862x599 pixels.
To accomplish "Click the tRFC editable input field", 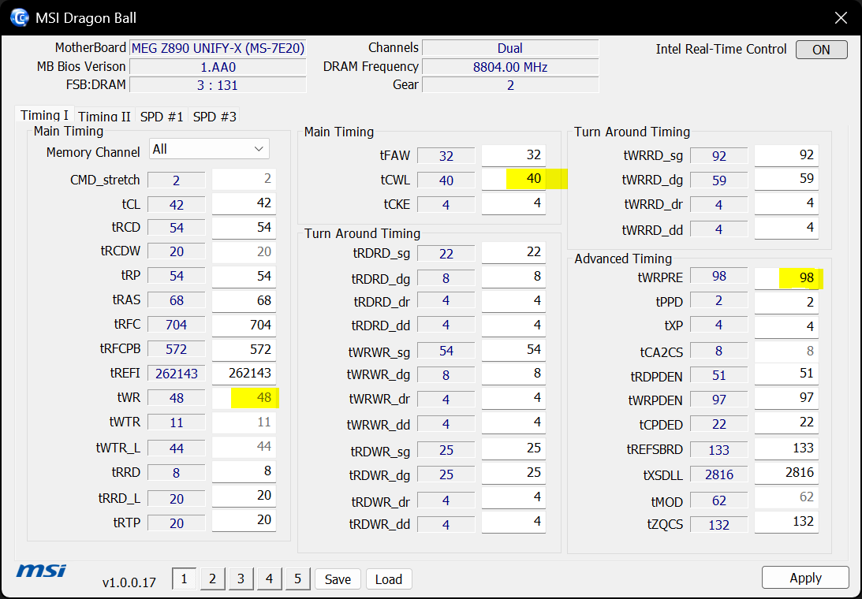I will pyautogui.click(x=244, y=325).
